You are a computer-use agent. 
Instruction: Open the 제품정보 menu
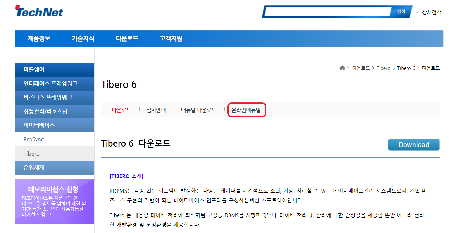[39, 38]
